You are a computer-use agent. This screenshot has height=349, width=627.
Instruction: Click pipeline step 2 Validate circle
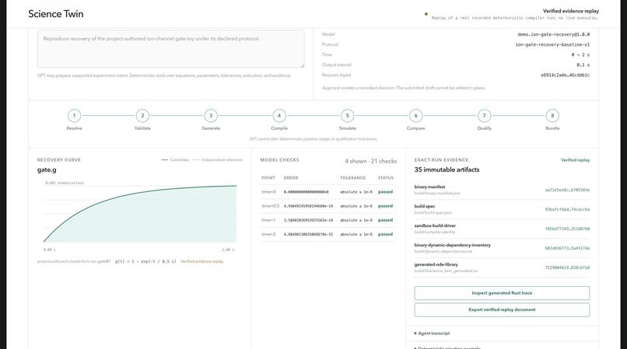pos(142,116)
